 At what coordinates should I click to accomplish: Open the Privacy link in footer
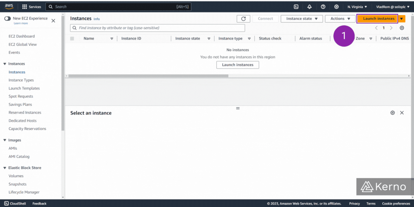pyautogui.click(x=354, y=203)
